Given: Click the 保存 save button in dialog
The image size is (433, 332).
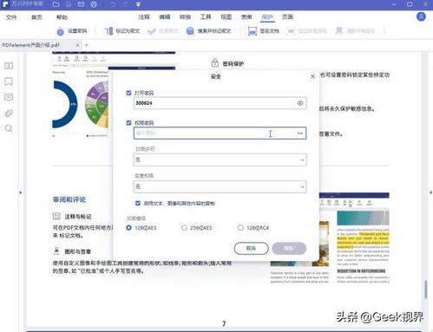Looking at the screenshot, I should tap(289, 248).
